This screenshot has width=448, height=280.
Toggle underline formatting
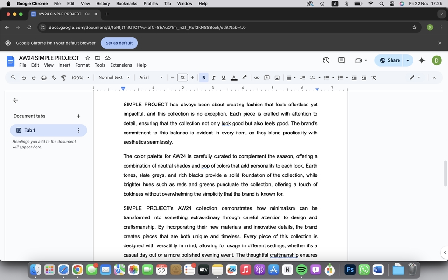click(x=224, y=77)
